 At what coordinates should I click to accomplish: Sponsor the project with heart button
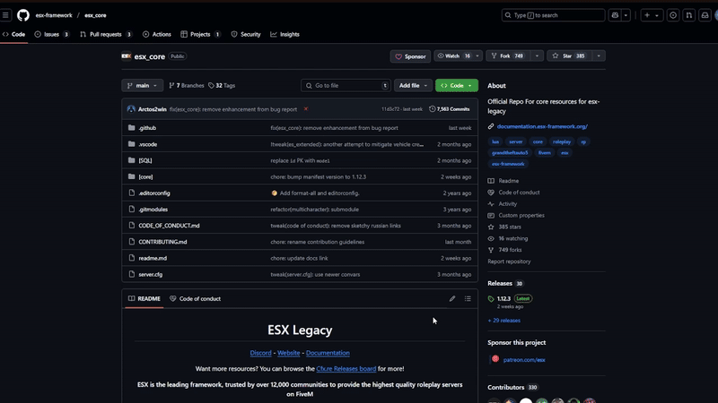[411, 56]
